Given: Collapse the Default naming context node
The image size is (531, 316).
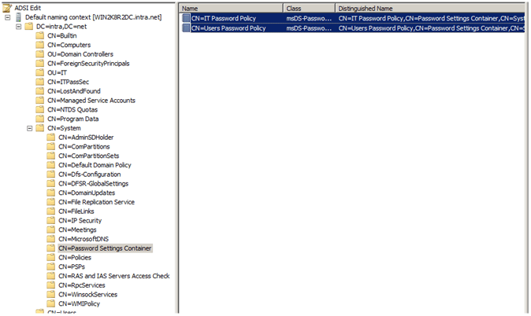Looking at the screenshot, I should click(7, 17).
